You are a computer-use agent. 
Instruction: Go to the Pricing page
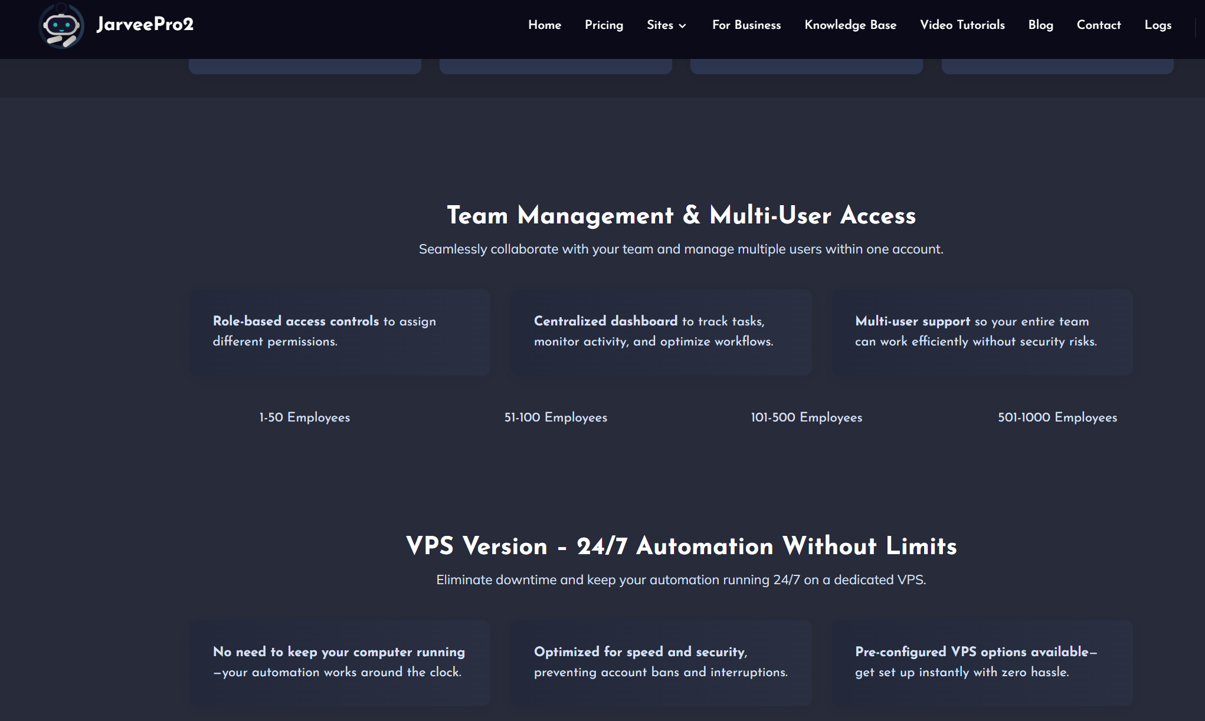604,25
